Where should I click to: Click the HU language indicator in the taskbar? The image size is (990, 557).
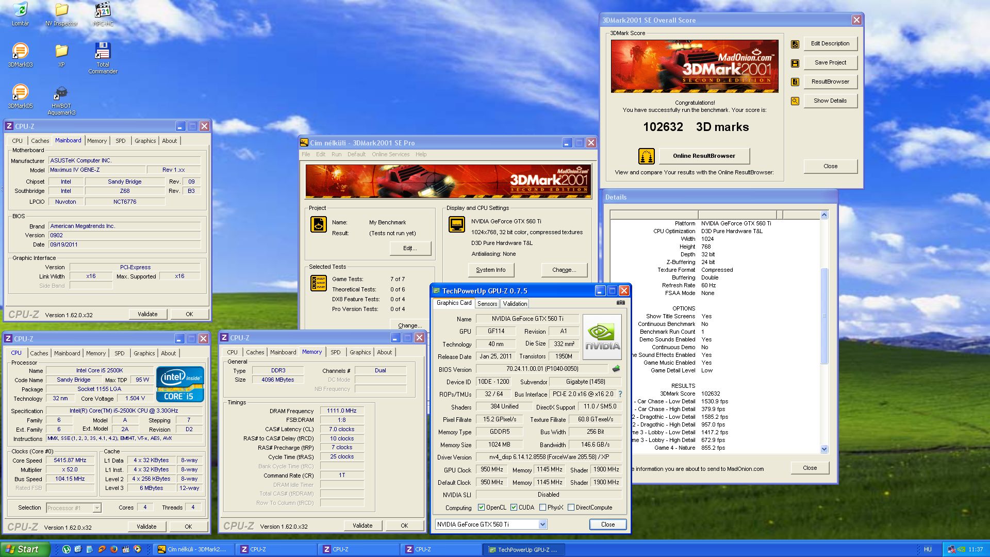click(928, 549)
